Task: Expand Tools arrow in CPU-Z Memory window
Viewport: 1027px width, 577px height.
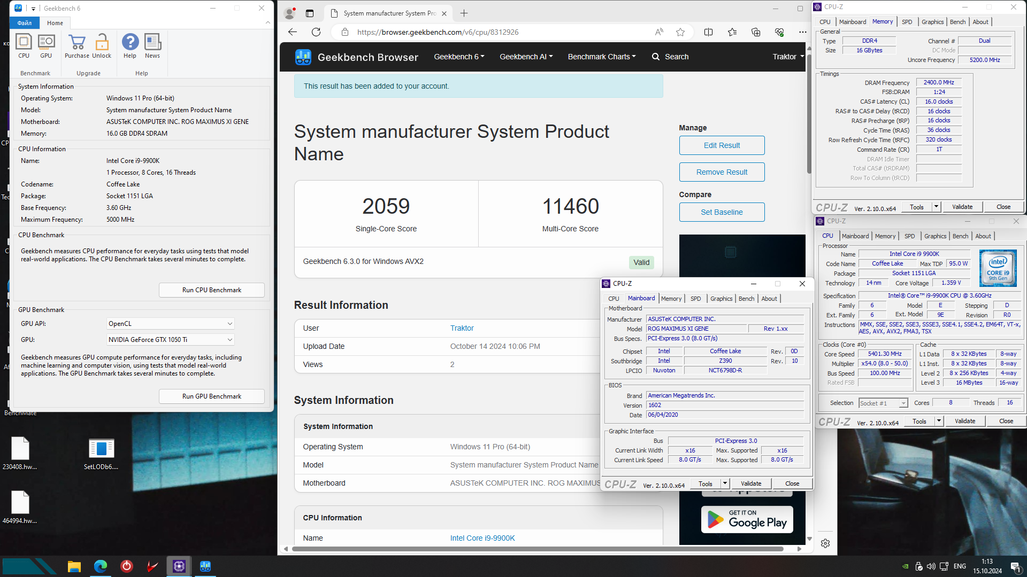Action: click(x=936, y=207)
